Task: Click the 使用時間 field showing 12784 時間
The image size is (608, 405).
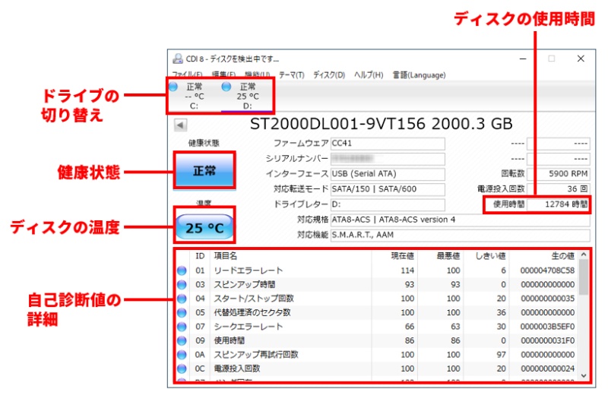Action: coord(561,204)
